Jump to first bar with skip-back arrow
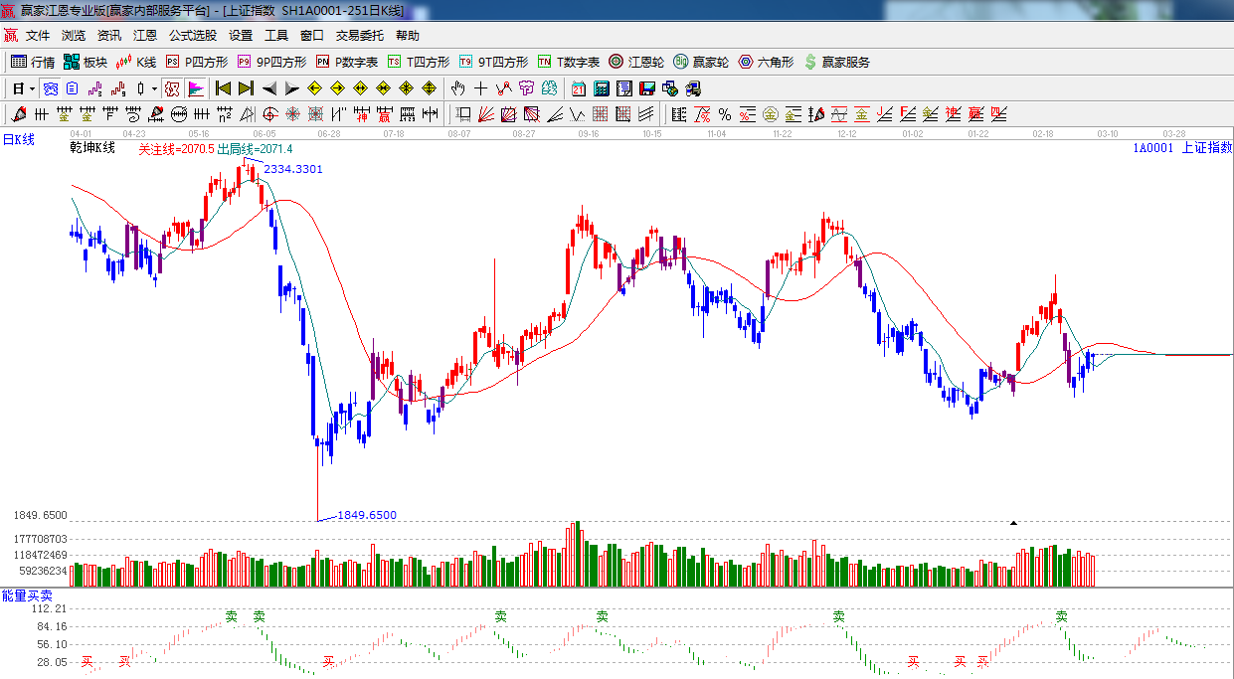The image size is (1234, 679). [x=223, y=88]
